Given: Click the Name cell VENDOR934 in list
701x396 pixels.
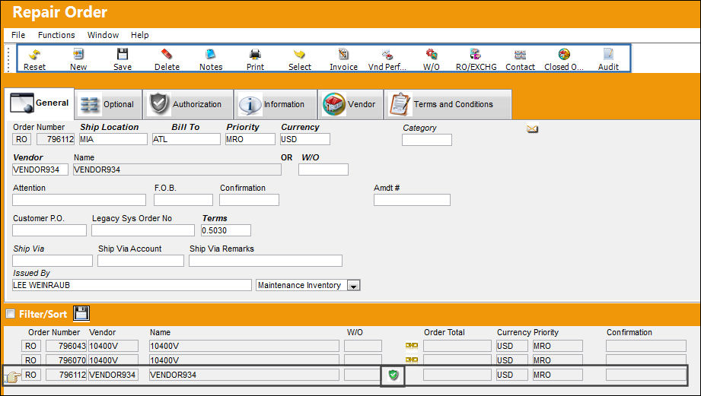Looking at the screenshot, I should [x=244, y=375].
